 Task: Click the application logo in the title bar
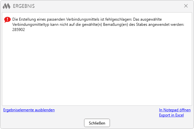click(6, 6)
